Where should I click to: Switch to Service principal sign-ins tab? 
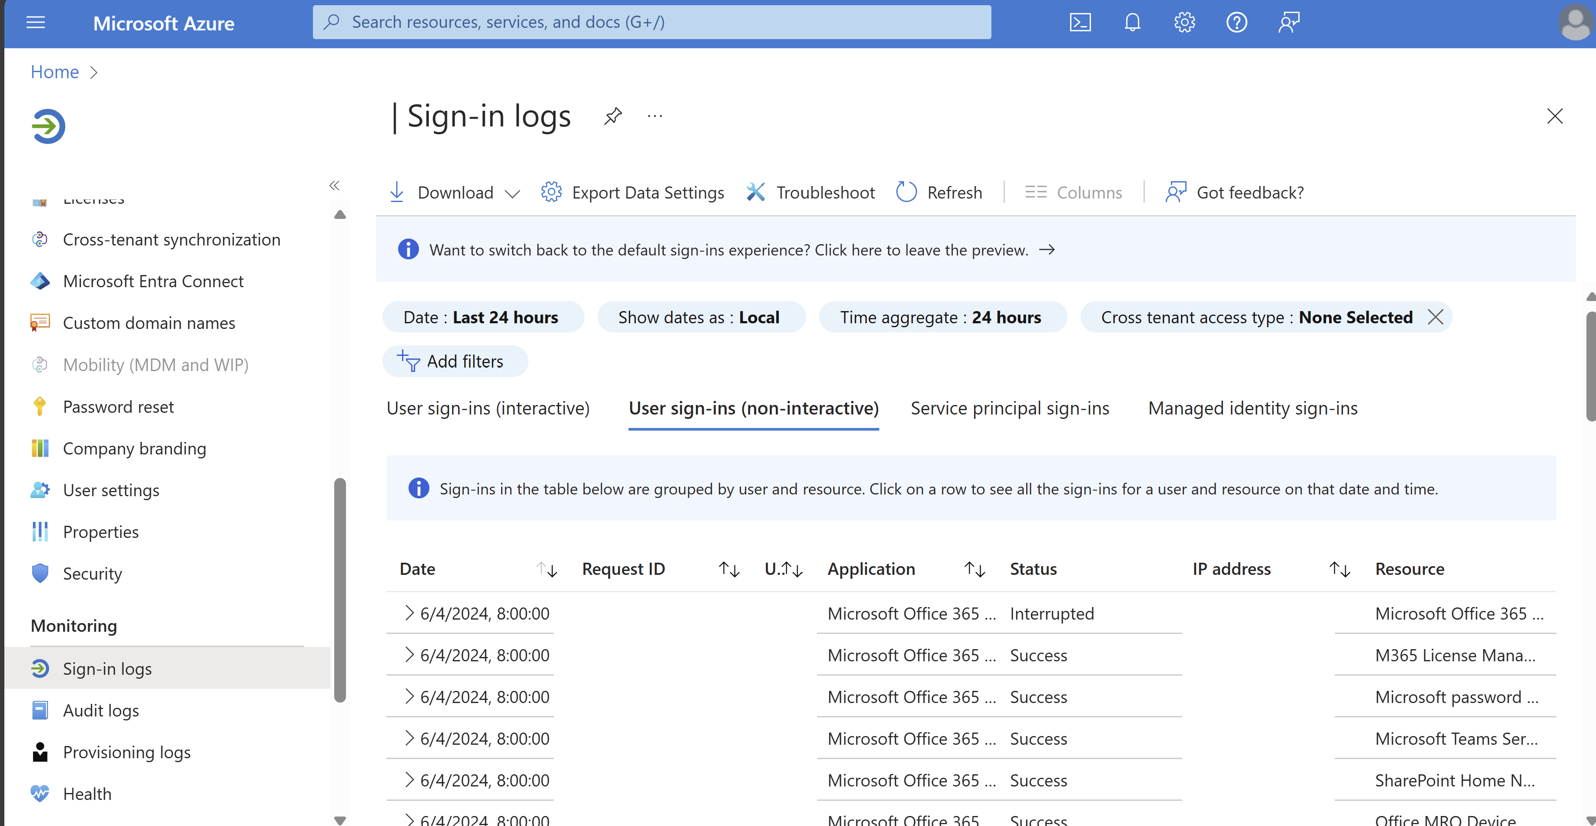coord(1009,408)
